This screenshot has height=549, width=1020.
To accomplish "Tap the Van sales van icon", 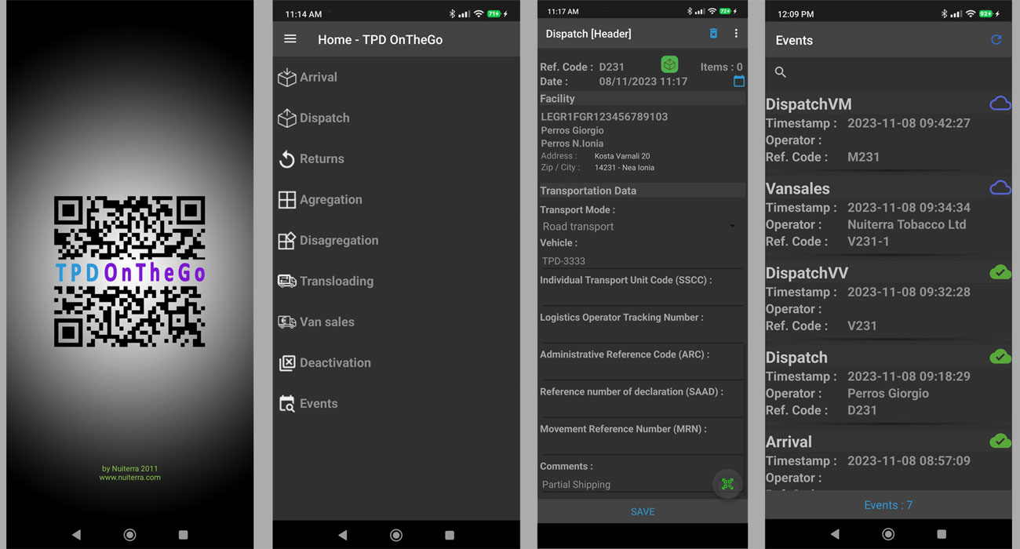I will click(287, 322).
